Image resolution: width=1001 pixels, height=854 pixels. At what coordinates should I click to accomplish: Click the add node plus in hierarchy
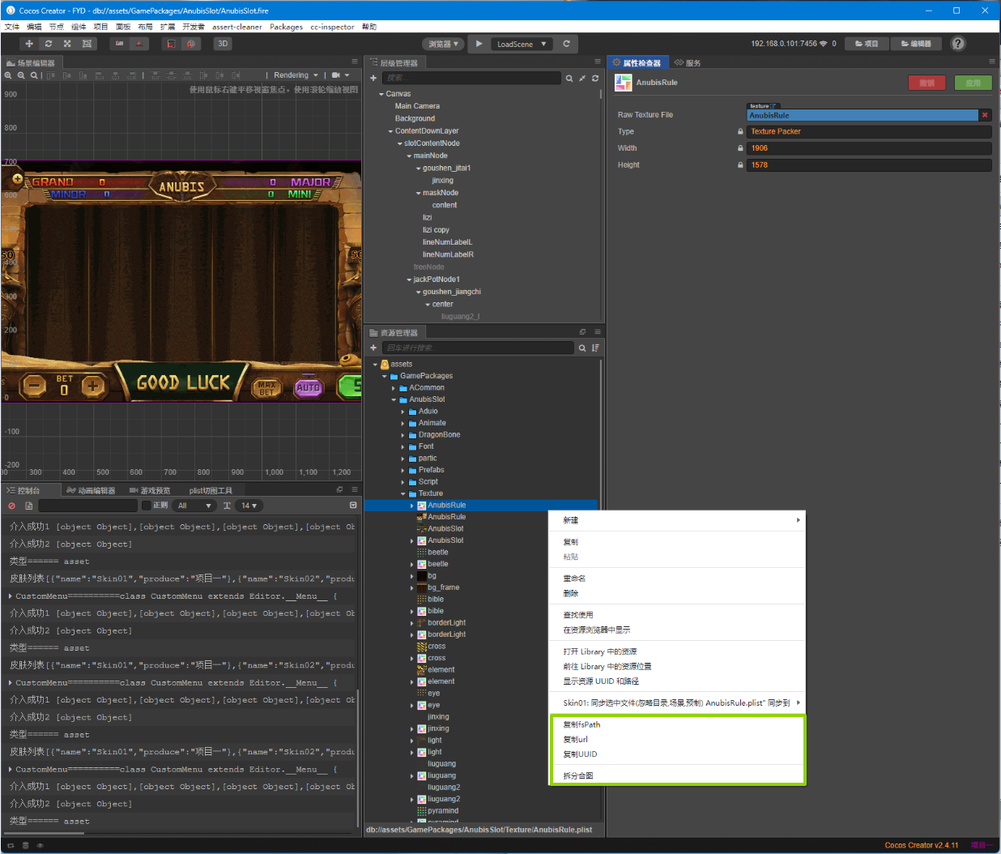[x=373, y=78]
